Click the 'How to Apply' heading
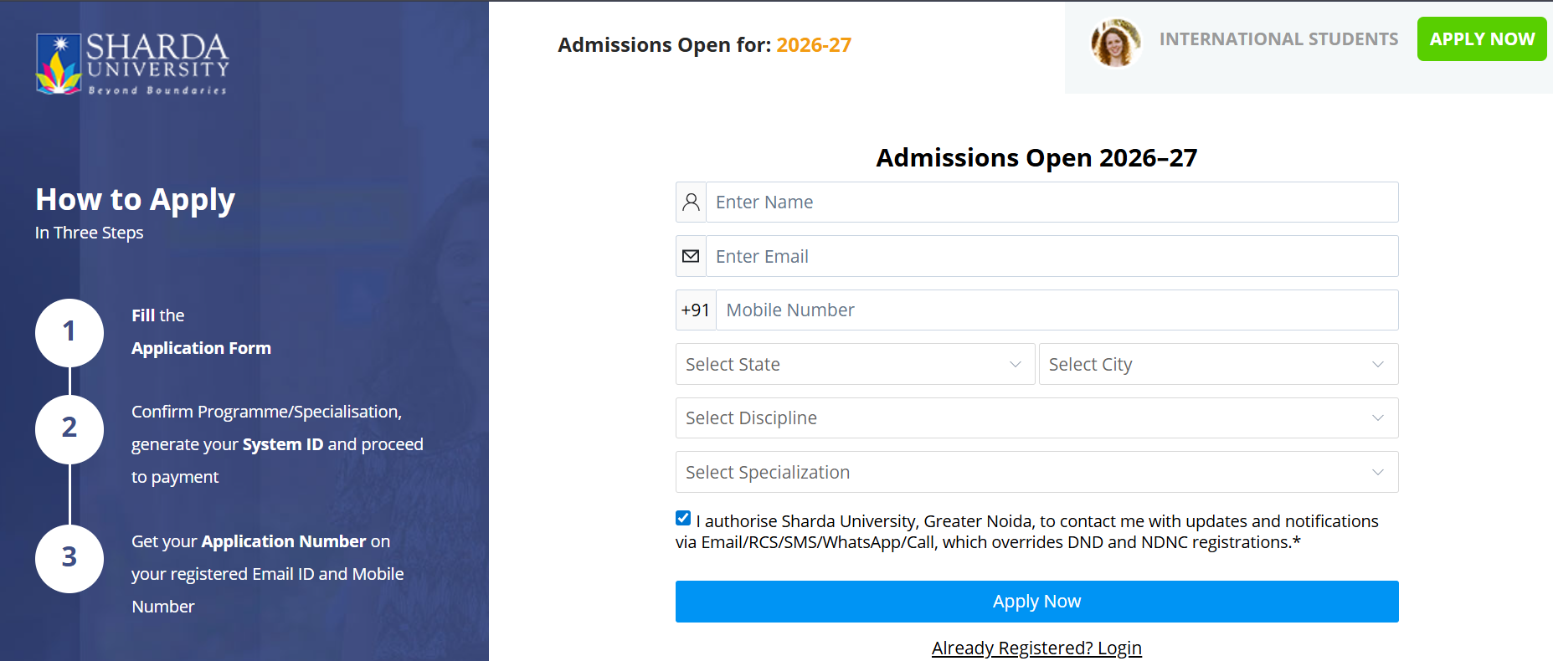The width and height of the screenshot is (1553, 661). click(136, 200)
